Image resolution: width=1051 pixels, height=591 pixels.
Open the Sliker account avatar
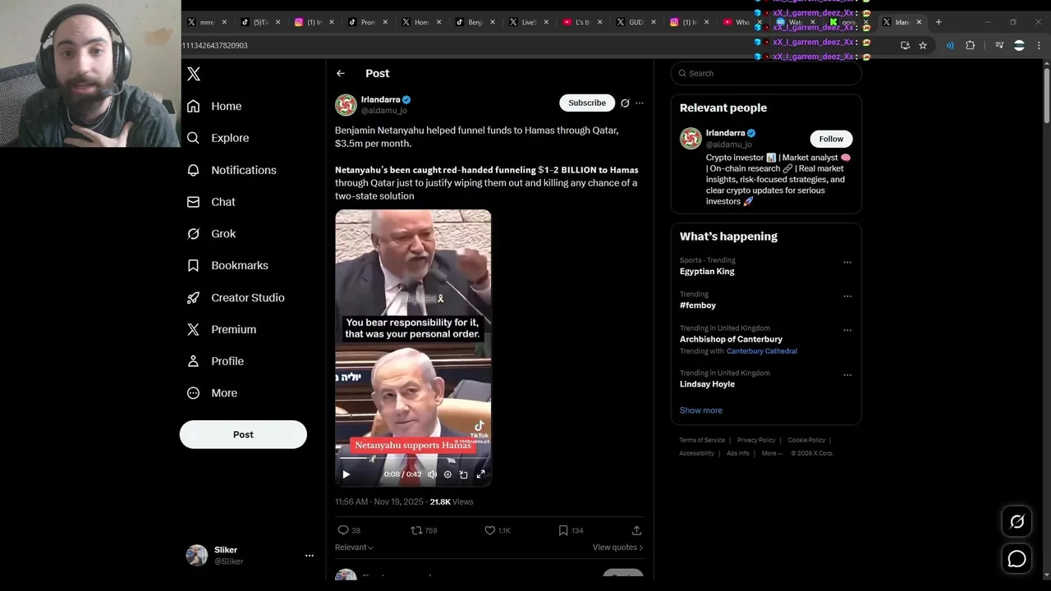point(197,556)
